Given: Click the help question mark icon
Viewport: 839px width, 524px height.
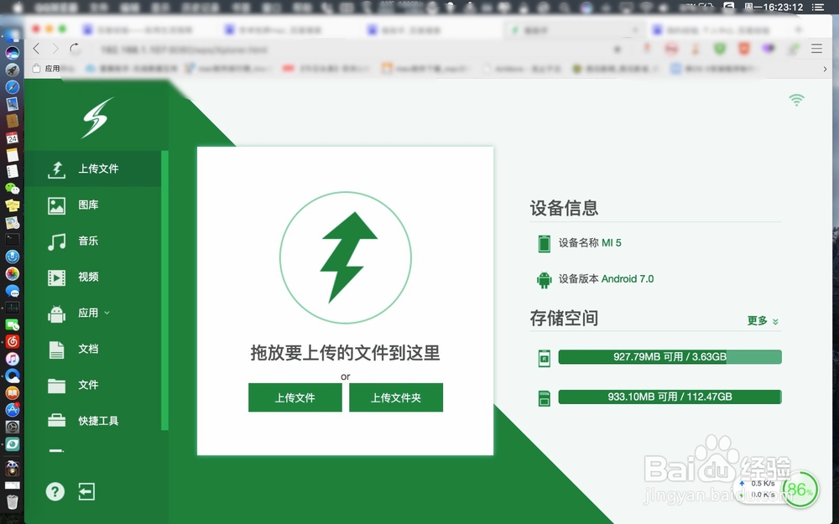Looking at the screenshot, I should point(55,491).
